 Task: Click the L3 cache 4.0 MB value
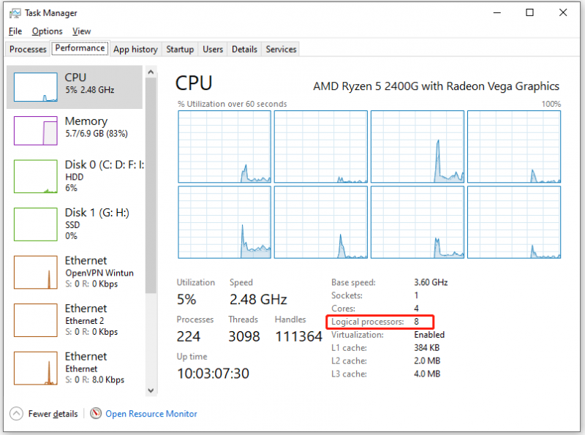[x=427, y=374]
